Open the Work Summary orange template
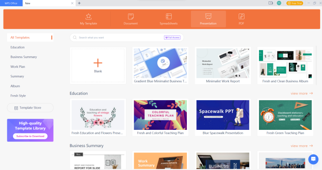Screen dimensions: 322x170 pyautogui.click(x=160, y=161)
